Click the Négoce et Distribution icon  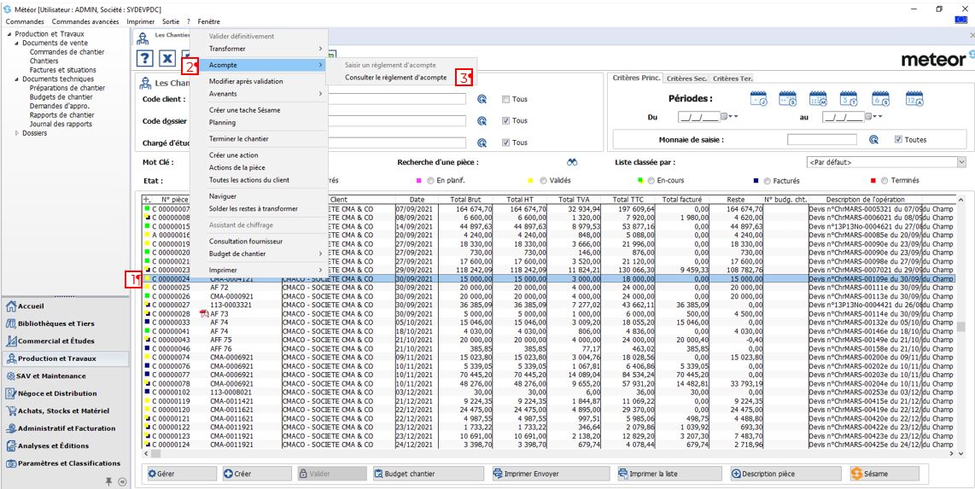tap(11, 393)
